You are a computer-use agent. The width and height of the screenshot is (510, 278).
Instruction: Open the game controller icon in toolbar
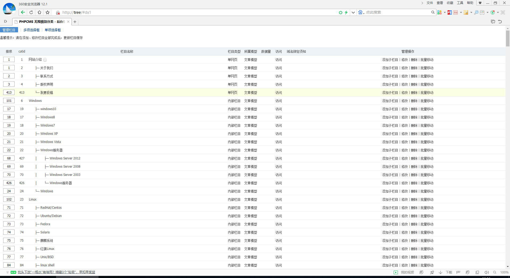tap(482, 12)
